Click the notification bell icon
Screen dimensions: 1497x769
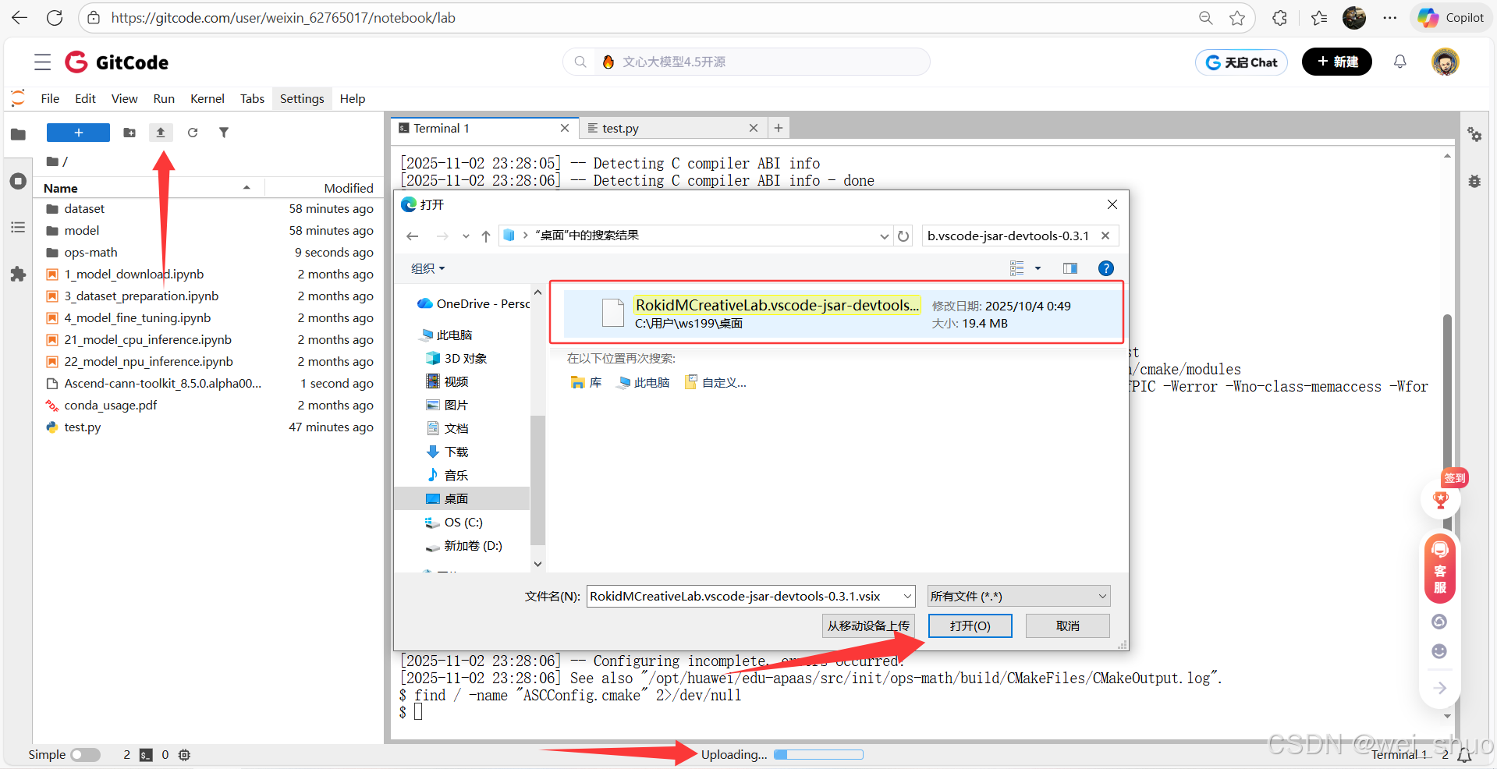(1400, 62)
